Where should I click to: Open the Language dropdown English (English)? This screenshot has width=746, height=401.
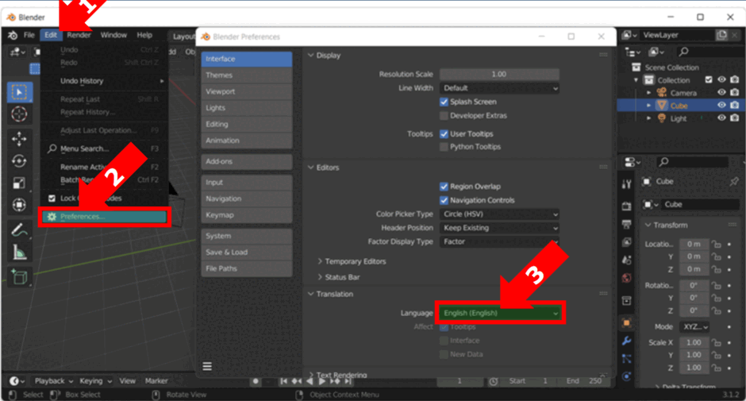499,313
